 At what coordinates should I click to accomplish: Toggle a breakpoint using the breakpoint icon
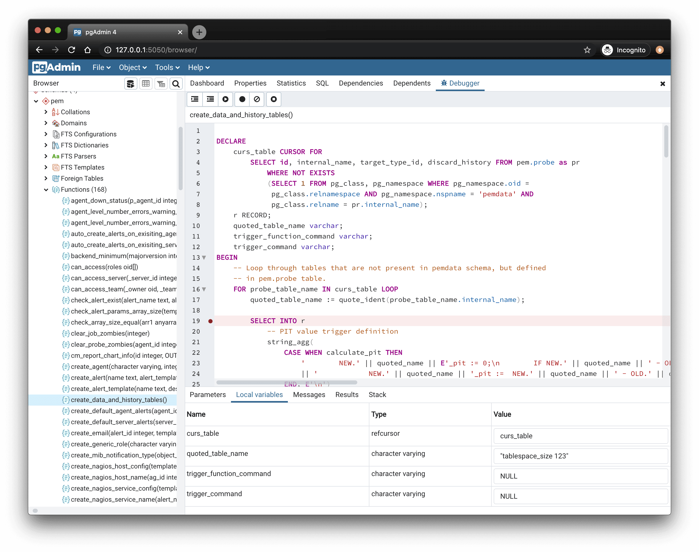point(242,99)
